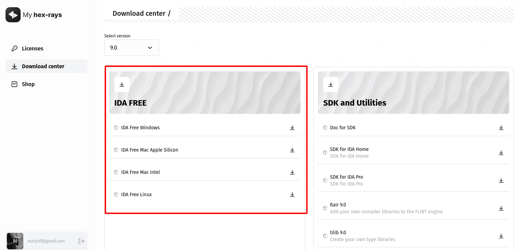Download IDA Free Windows installer

(292, 128)
